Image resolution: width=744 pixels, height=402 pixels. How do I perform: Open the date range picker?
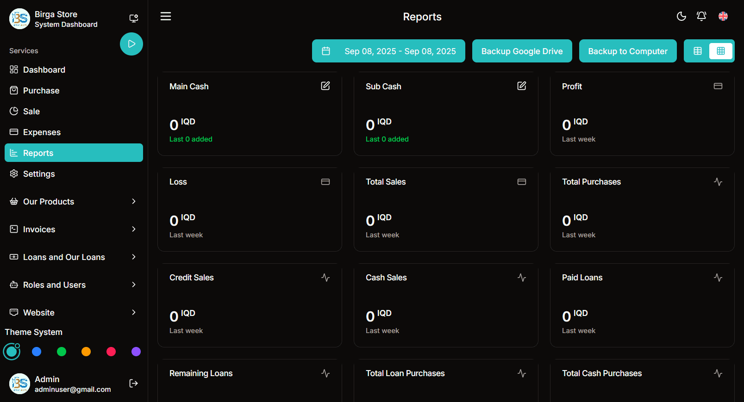click(x=388, y=51)
